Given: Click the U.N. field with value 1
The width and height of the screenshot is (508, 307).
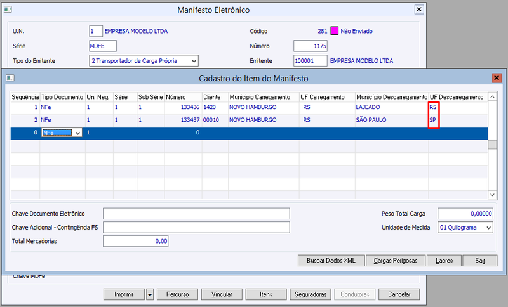Looking at the screenshot, I should point(96,31).
